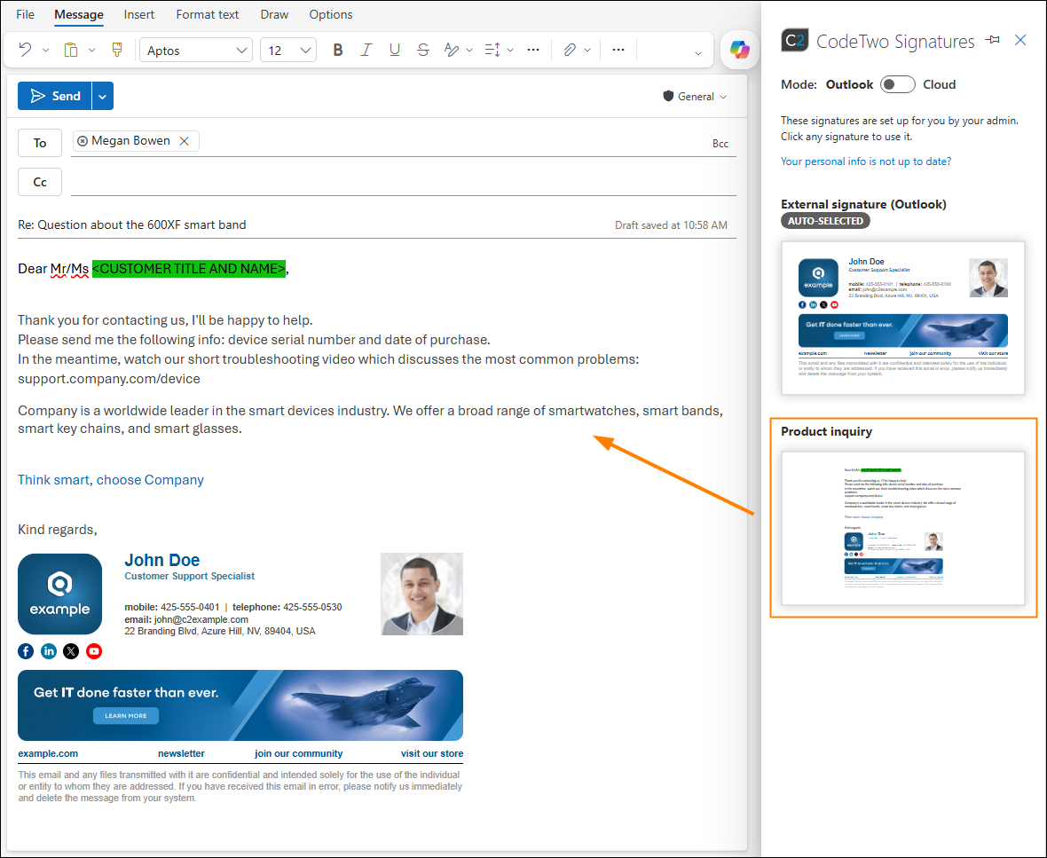Click the Send button
This screenshot has width=1047, height=858.
pos(55,96)
